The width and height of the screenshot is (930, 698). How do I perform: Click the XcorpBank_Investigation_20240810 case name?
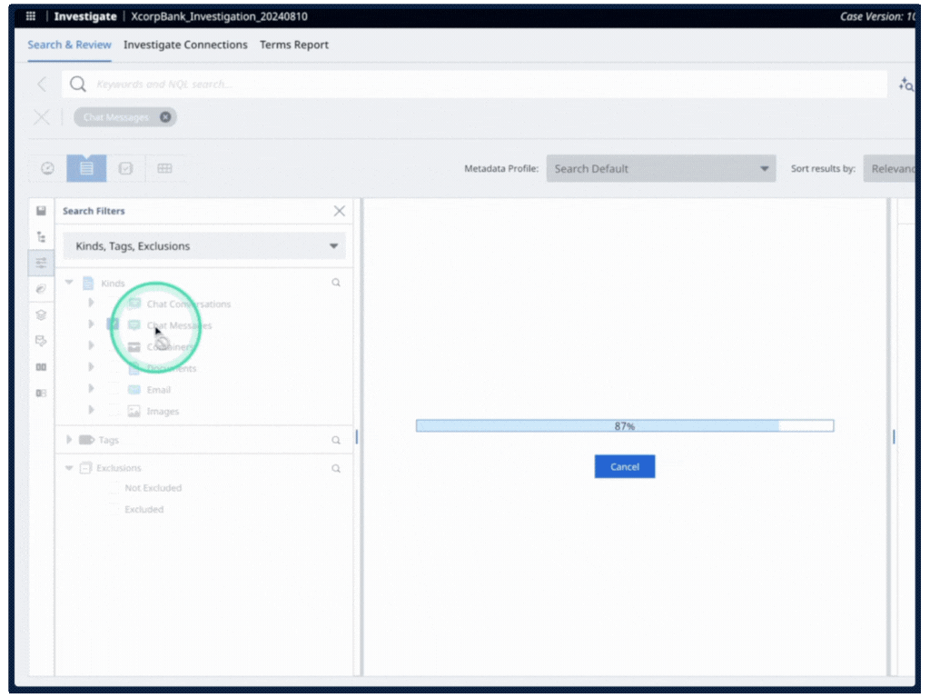click(220, 16)
